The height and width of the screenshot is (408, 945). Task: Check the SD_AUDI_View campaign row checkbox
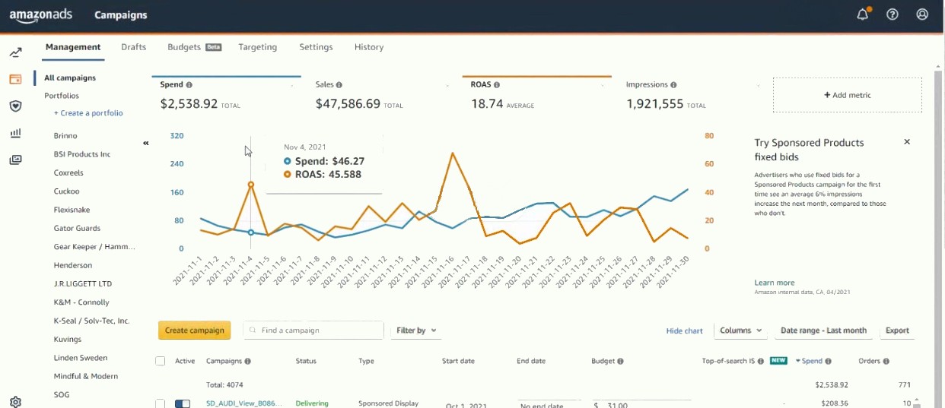[x=160, y=403]
